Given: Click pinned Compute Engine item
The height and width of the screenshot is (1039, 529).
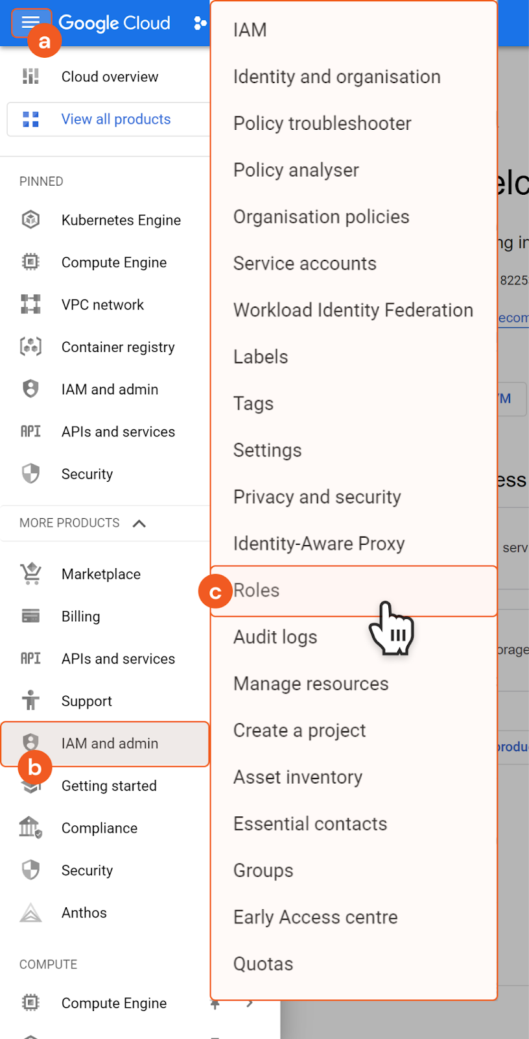Looking at the screenshot, I should point(114,262).
